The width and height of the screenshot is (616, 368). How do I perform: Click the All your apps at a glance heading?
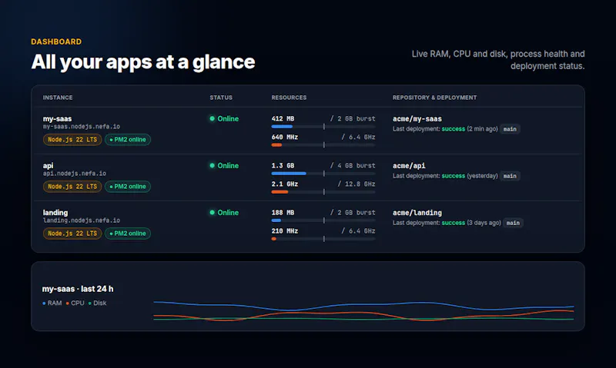pyautogui.click(x=143, y=62)
